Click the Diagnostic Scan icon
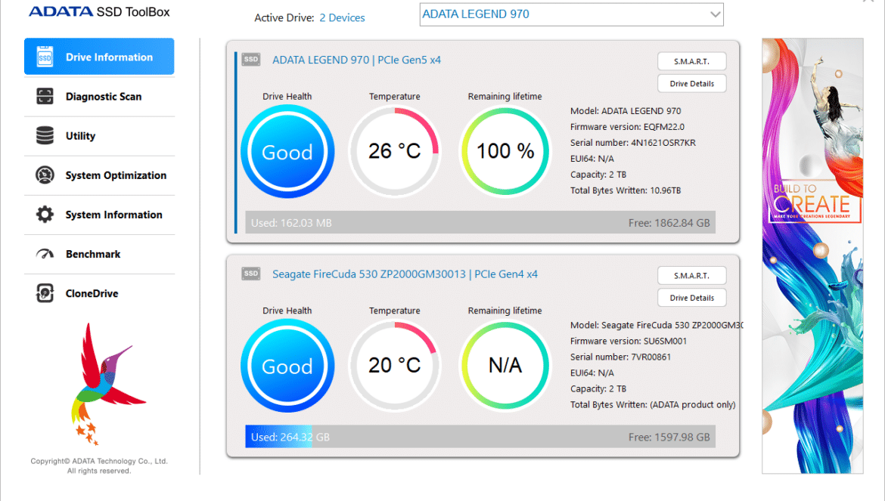 (x=45, y=97)
